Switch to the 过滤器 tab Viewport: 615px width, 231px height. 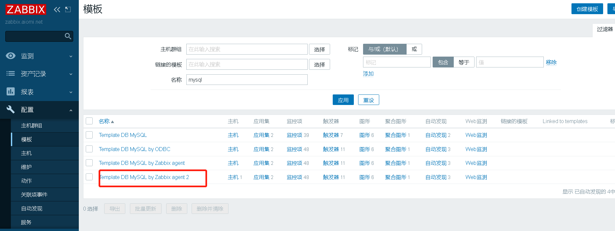click(x=604, y=29)
